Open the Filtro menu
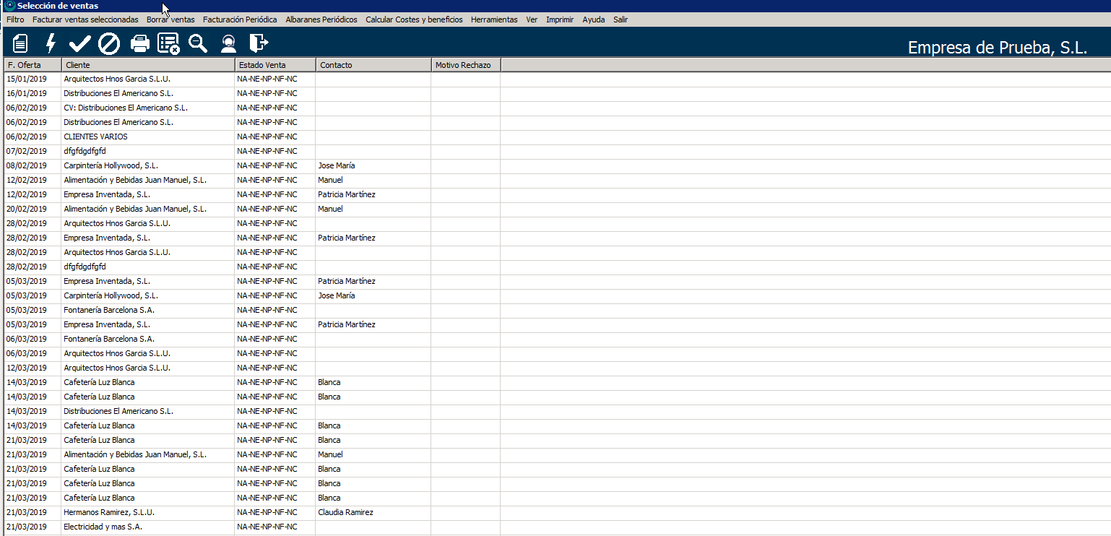The width and height of the screenshot is (1111, 536). [x=15, y=20]
